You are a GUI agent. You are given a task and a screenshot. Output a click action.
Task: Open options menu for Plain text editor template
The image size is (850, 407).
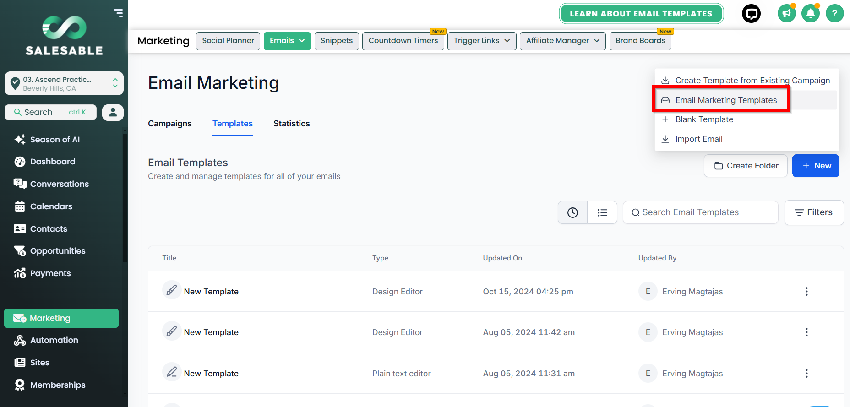click(806, 373)
